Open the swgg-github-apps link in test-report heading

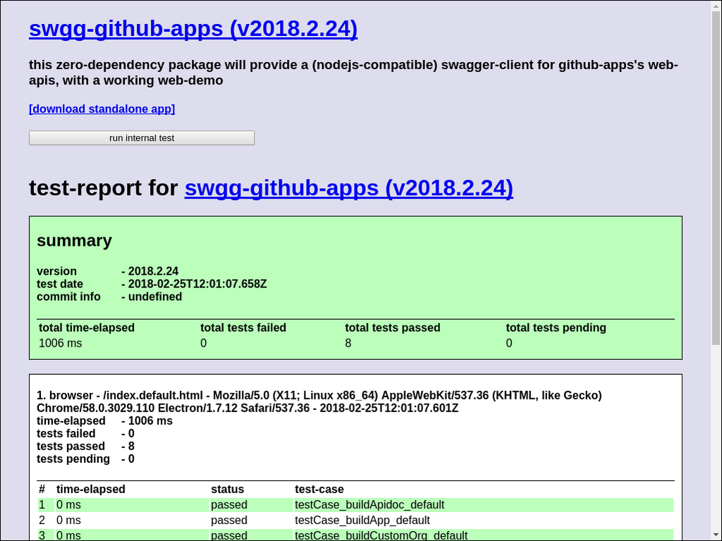pos(348,187)
